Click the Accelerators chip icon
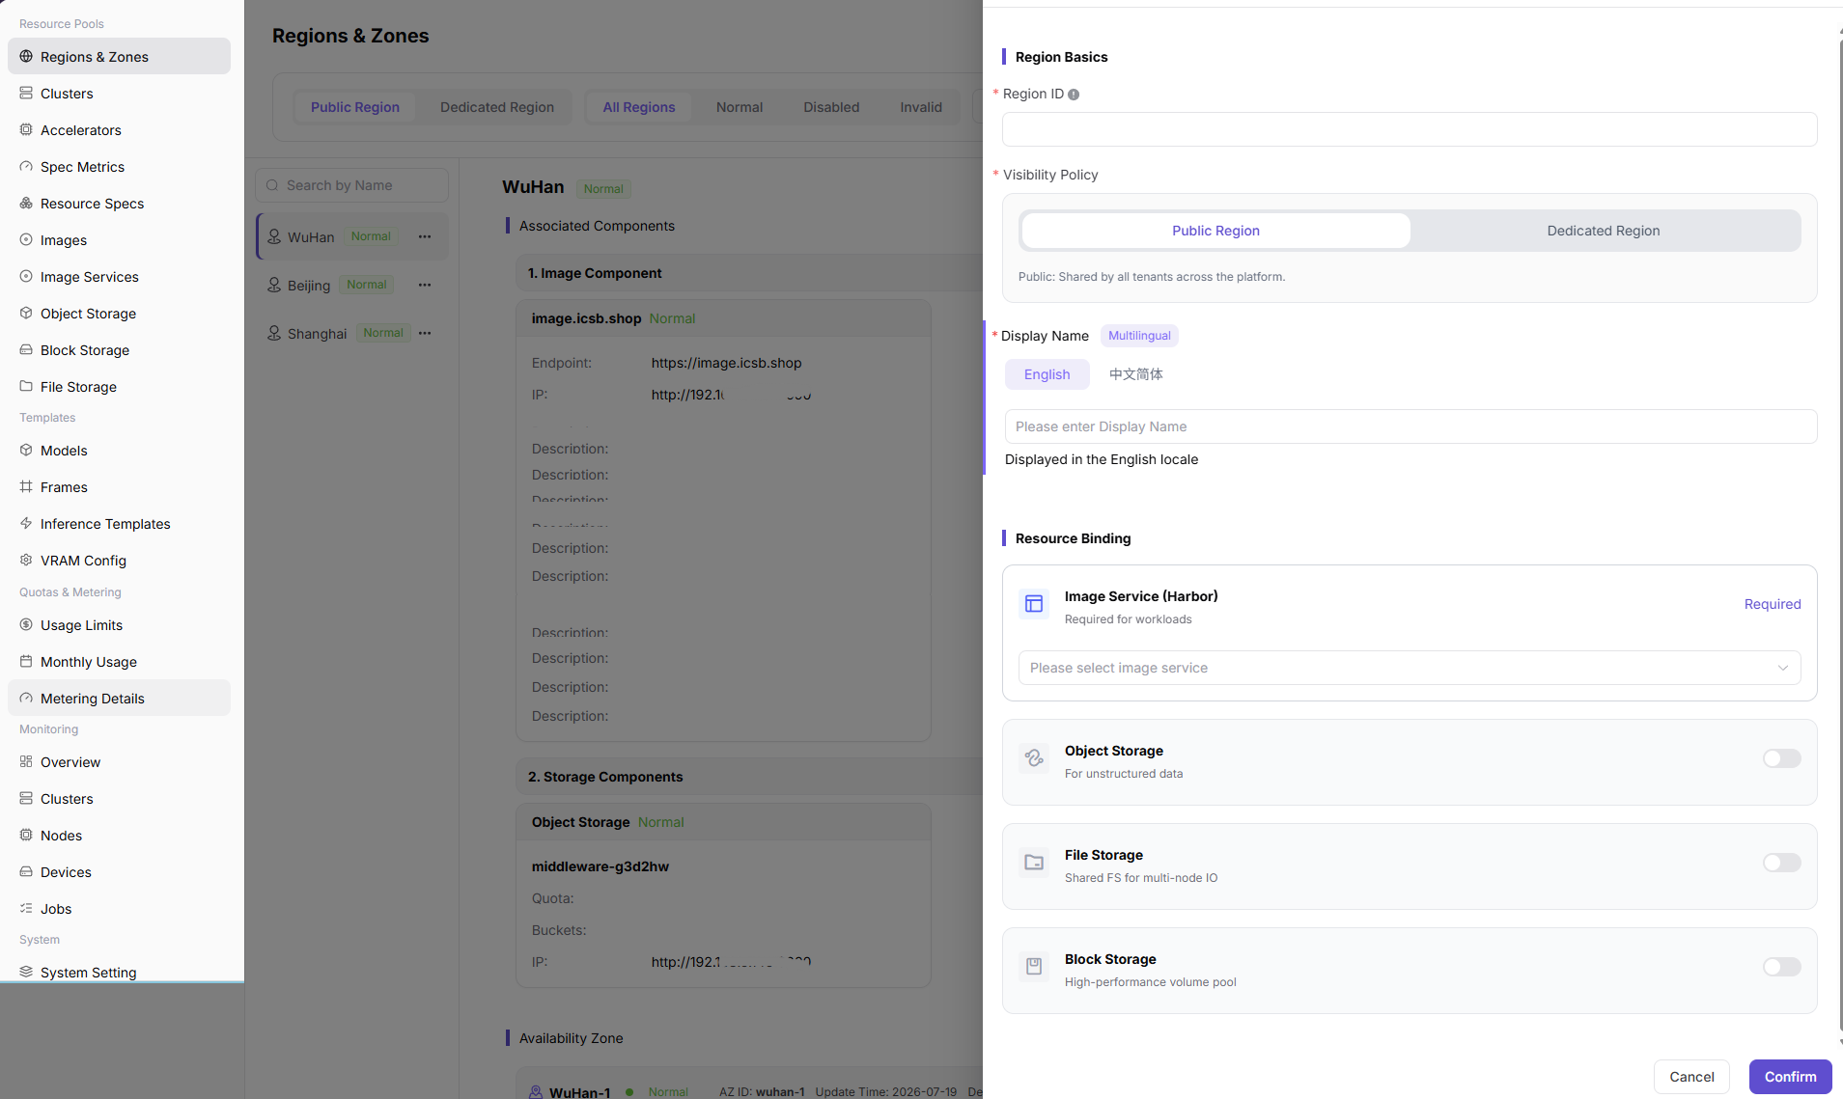This screenshot has width=1843, height=1099. [x=26, y=130]
